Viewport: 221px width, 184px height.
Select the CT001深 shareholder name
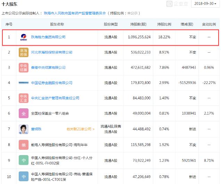(x=62, y=177)
